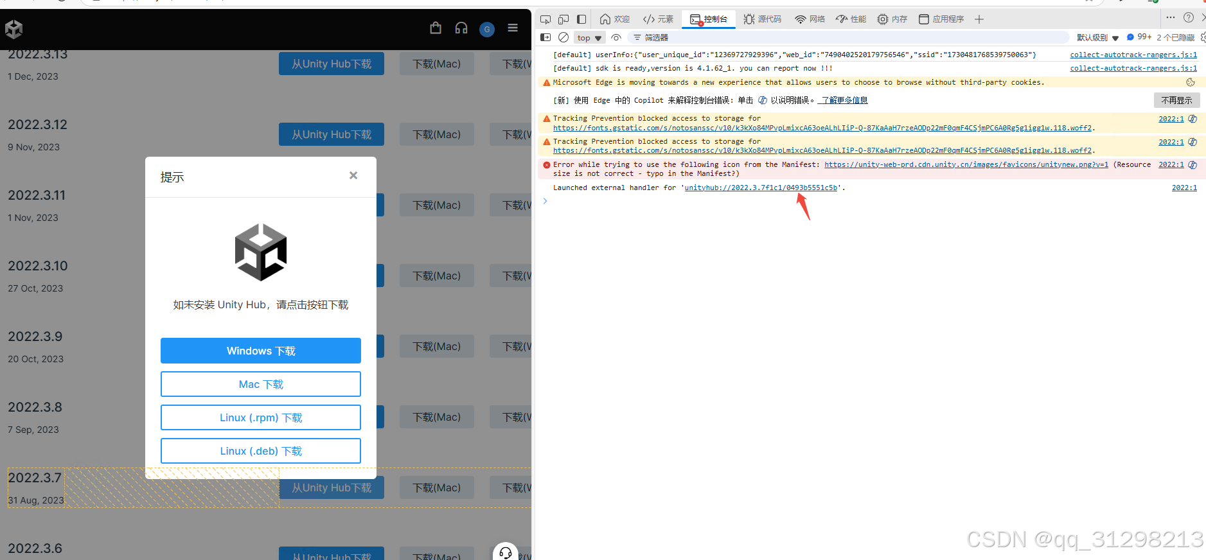Viewport: 1206px width, 560px height.
Task: Switch to the 控制台 DevTools tab
Action: (x=709, y=19)
